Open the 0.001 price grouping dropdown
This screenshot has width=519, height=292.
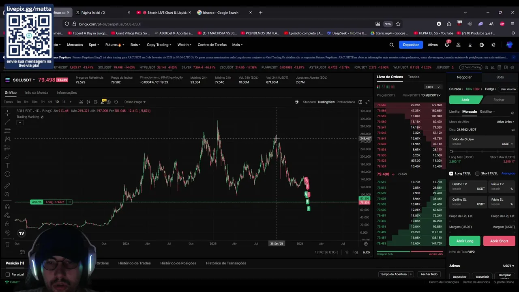point(433,87)
